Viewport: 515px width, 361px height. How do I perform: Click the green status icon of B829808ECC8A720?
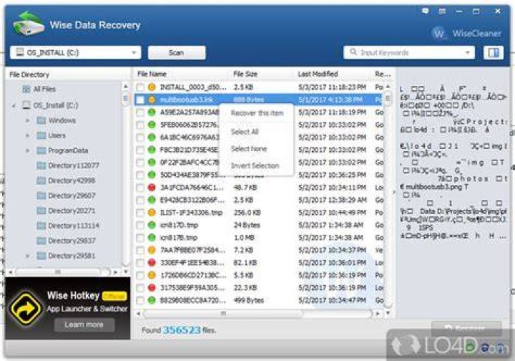tap(152, 300)
